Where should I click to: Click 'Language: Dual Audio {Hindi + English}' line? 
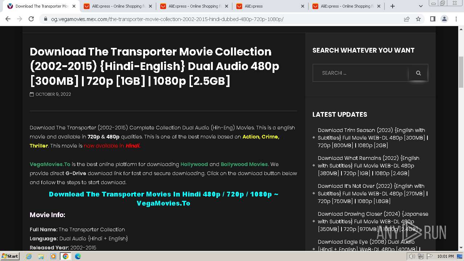(x=79, y=239)
